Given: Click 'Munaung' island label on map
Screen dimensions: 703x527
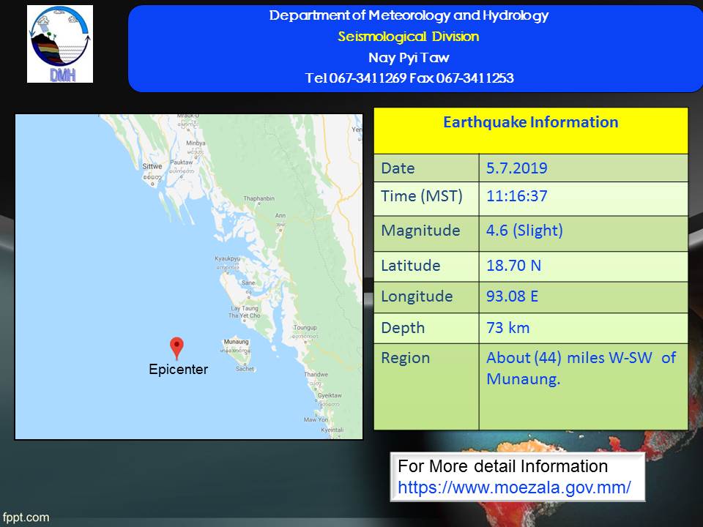Looking at the screenshot, I should pos(236,342).
